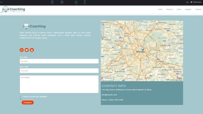
Task: Toggle the eye preview icon
Action: (187, 2)
